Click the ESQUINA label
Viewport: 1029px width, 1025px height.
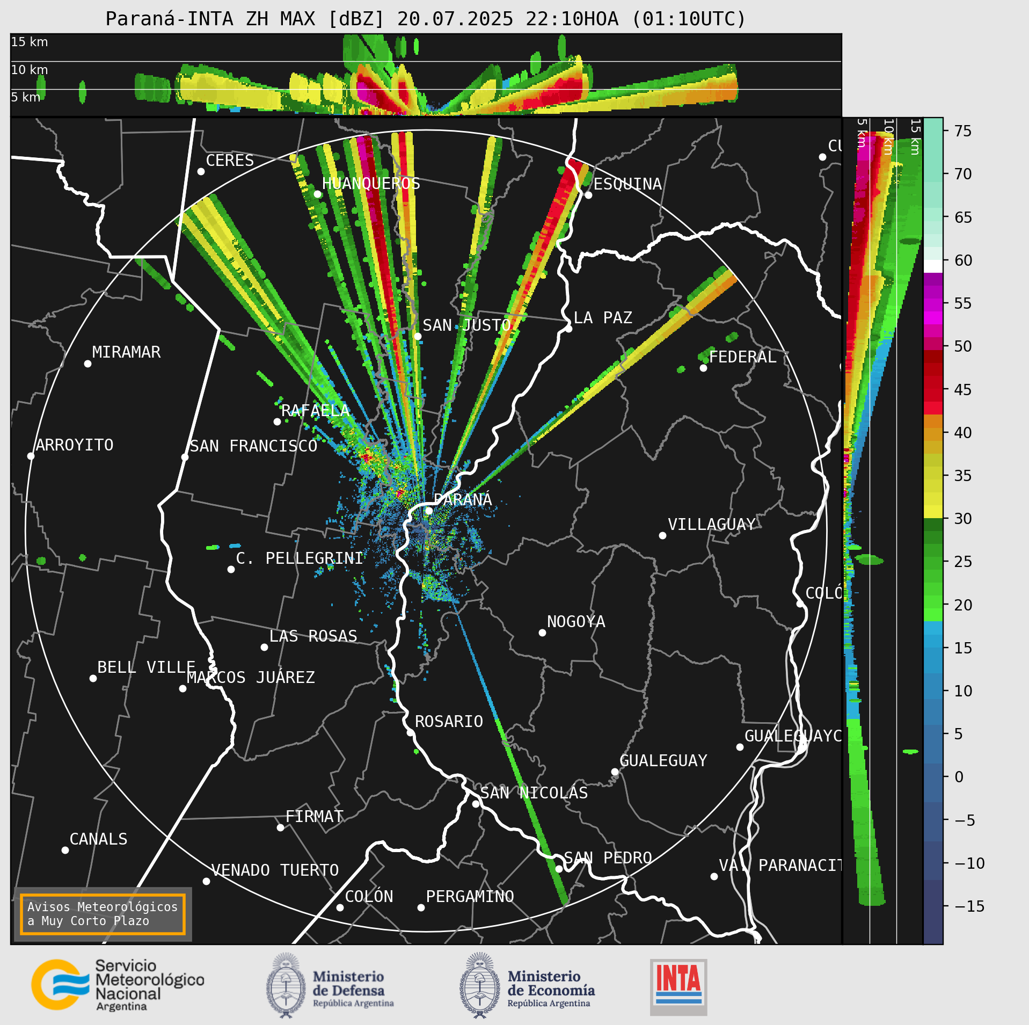click(x=627, y=184)
